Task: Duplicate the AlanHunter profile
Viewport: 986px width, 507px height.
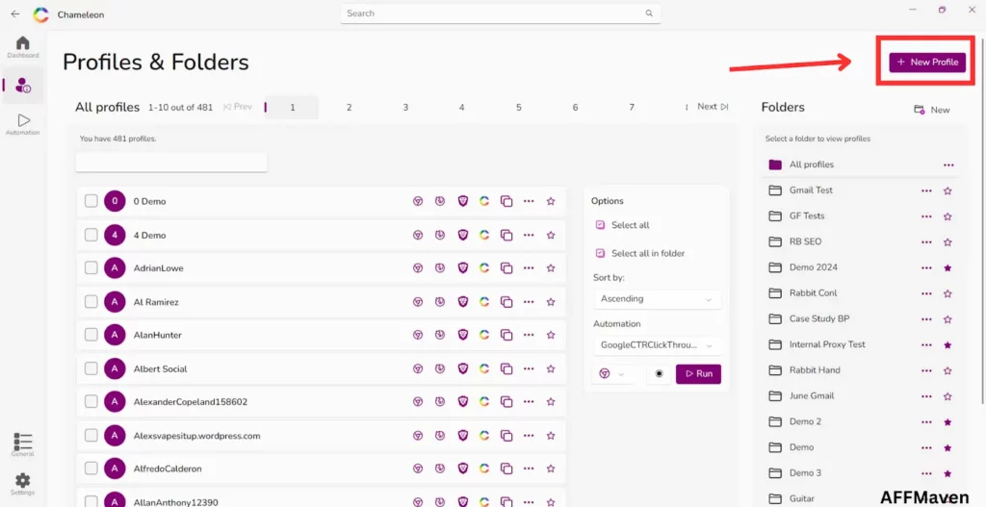Action: click(506, 336)
